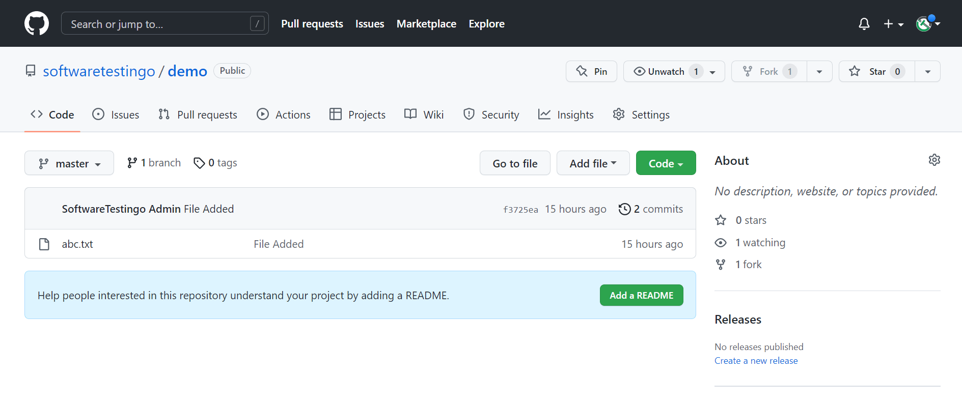Open latest commit message File Added in header

(x=209, y=209)
